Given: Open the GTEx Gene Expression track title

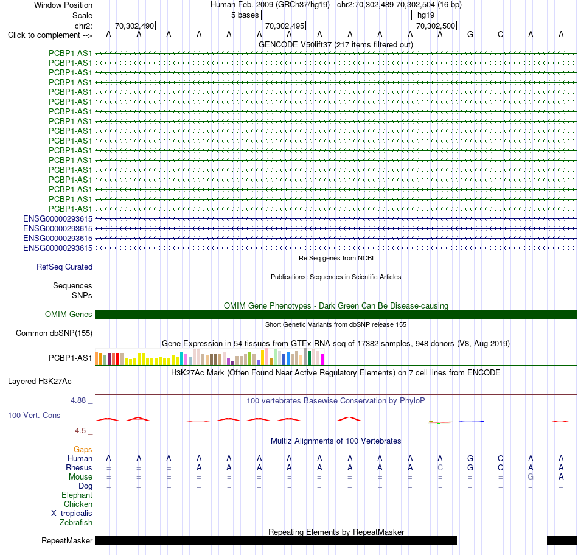Looking at the screenshot, I should tap(336, 343).
